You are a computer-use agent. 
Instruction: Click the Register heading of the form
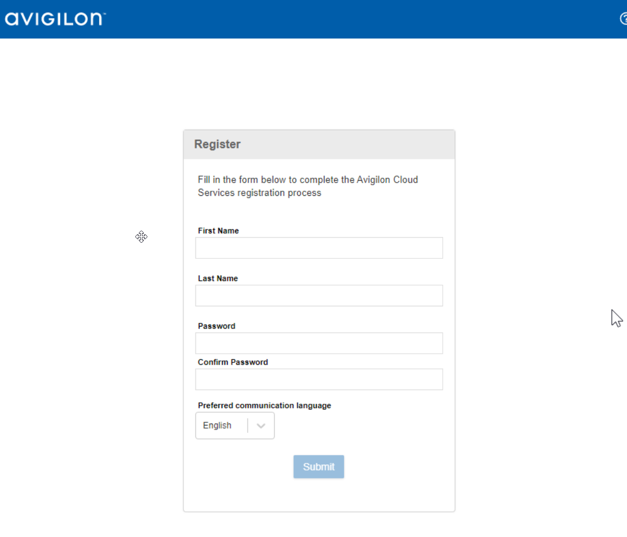coord(218,144)
